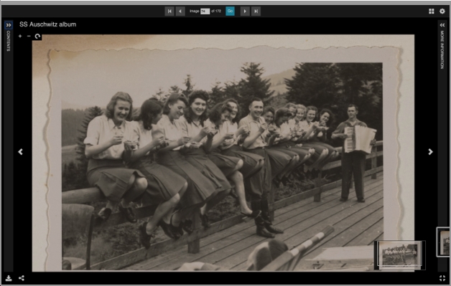Click the navigator overview thumbnail
The image size is (451, 286).
pos(400,255)
